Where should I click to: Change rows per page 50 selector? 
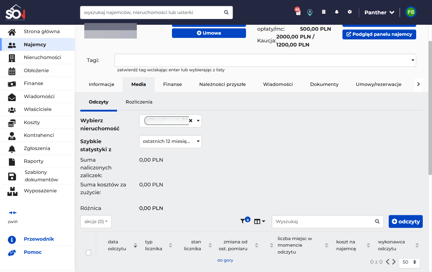[x=409, y=262]
